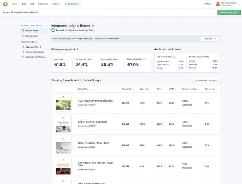242x184 pixels.
Task: Click the user profile avatar
Action: click(x=218, y=4)
